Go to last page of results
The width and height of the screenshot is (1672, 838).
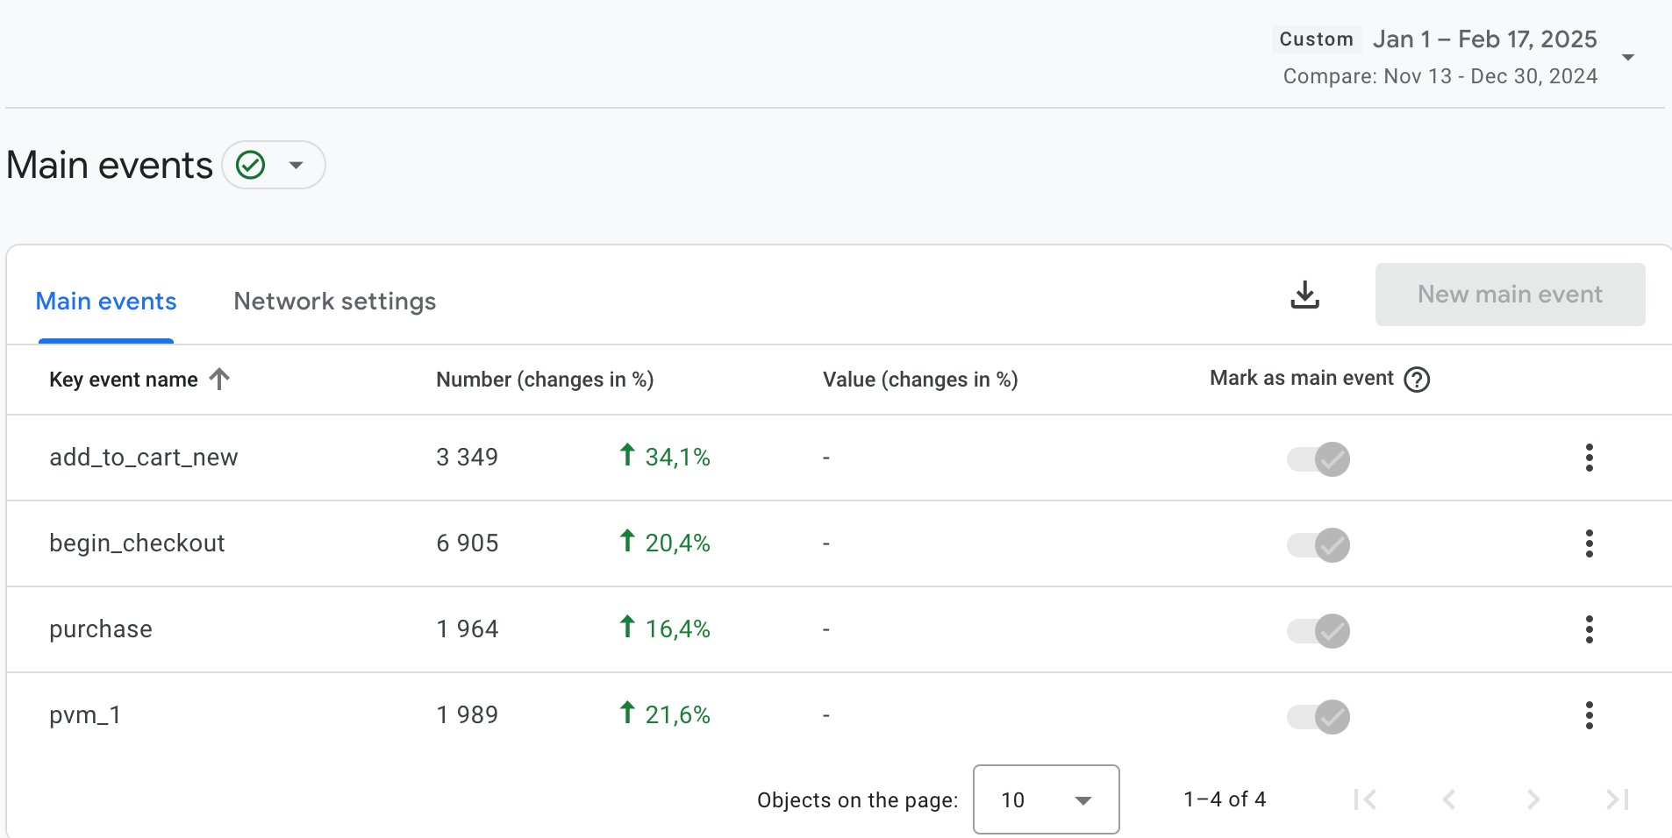tap(1617, 799)
